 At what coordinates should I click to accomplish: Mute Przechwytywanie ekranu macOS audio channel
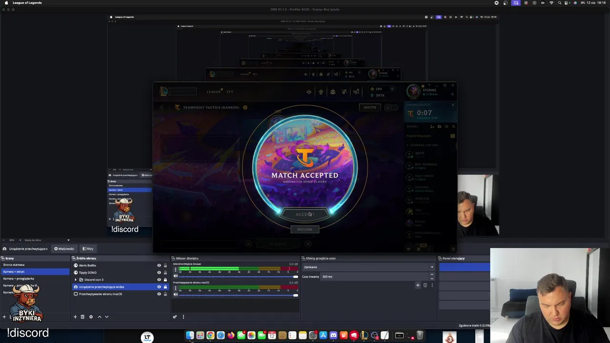coord(175,295)
